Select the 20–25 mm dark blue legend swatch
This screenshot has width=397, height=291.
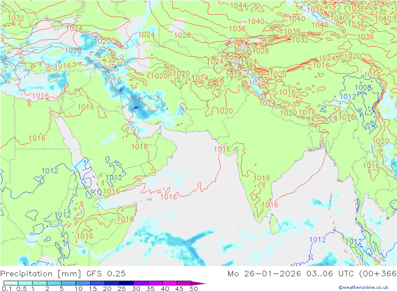pos(112,283)
